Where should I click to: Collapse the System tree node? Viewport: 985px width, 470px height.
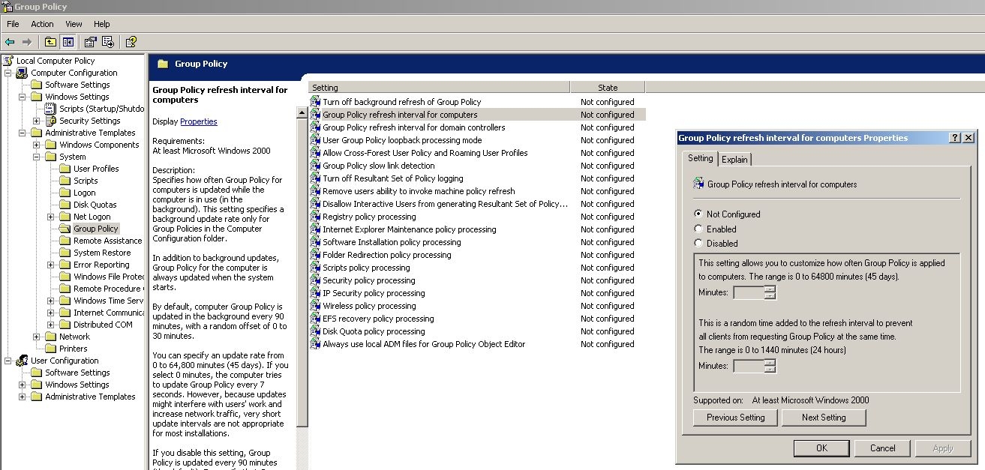(x=37, y=157)
